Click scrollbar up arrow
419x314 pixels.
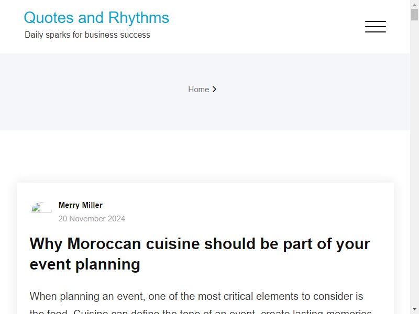[414, 4]
